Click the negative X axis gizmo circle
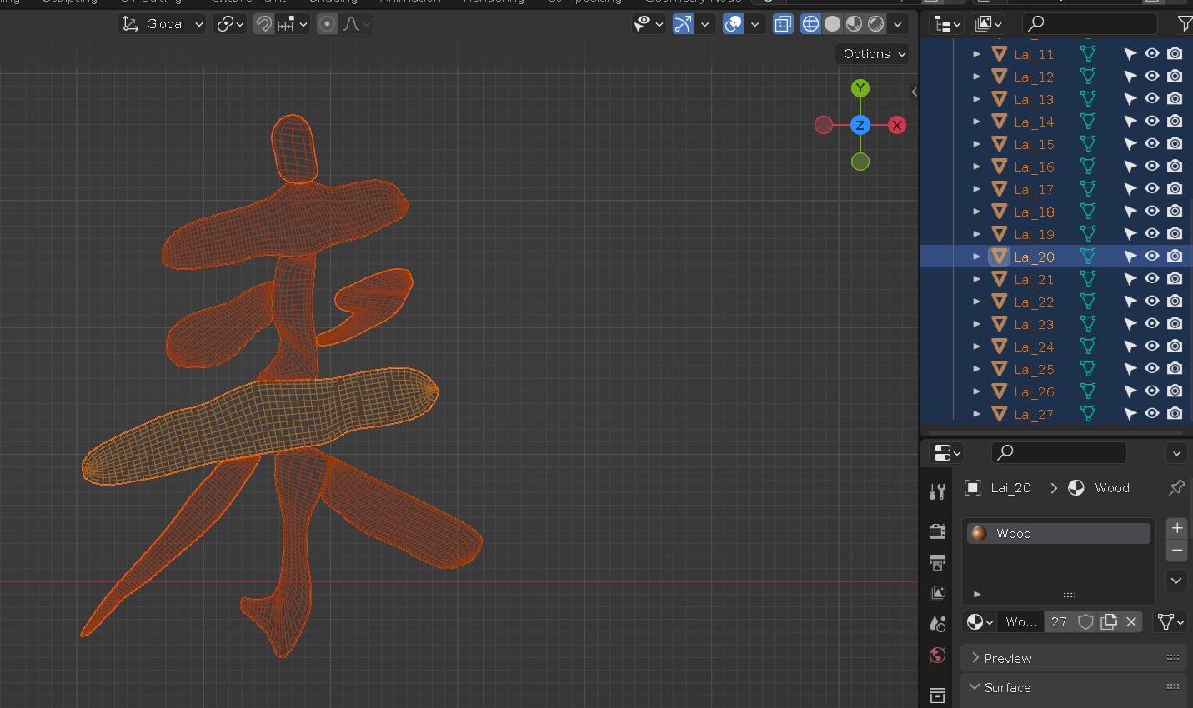 pos(824,125)
